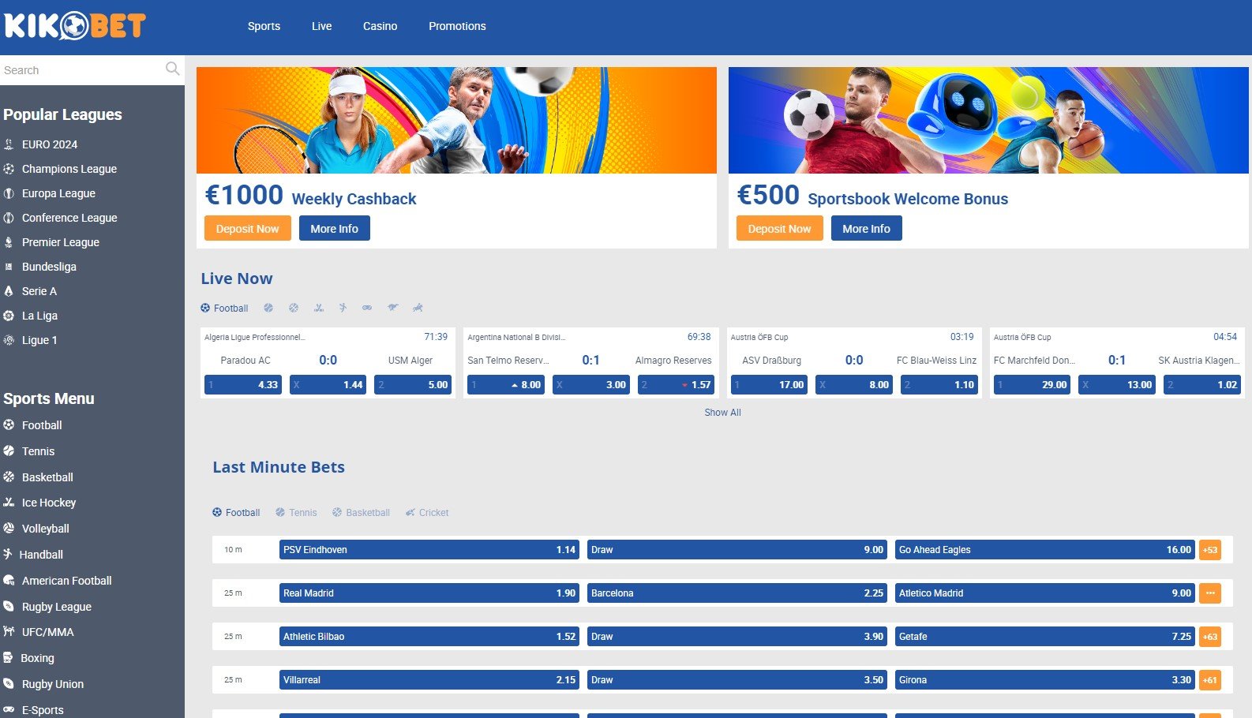Bet on Paradou AC at 4.33
The image size is (1252, 718).
(243, 385)
